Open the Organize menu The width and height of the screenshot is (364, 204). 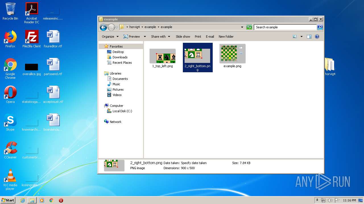tap(110, 37)
